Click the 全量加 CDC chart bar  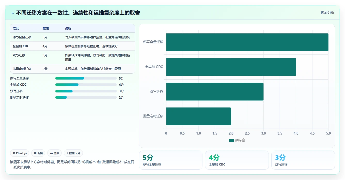click(231, 67)
